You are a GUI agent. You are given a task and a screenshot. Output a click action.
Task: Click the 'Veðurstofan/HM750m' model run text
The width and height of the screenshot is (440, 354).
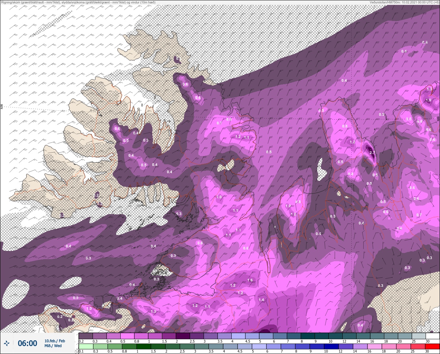coord(404,2)
